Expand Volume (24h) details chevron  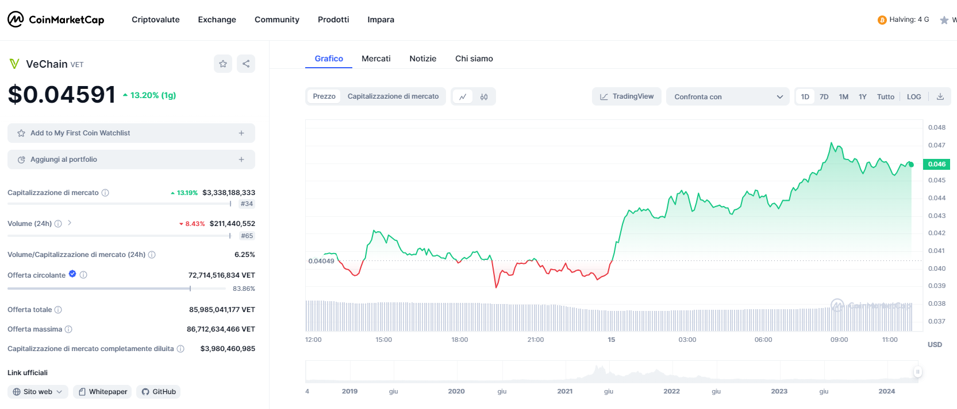click(70, 223)
